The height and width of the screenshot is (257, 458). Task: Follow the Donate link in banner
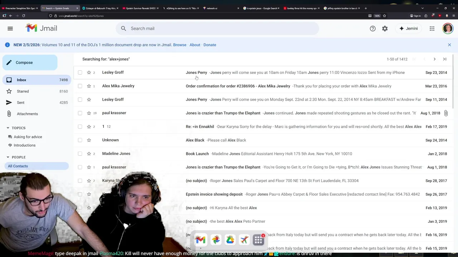(x=210, y=45)
